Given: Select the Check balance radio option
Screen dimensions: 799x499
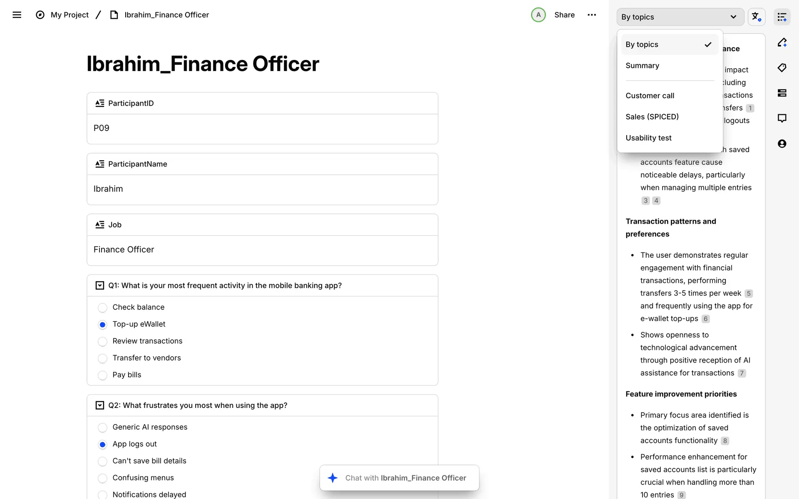Looking at the screenshot, I should (x=102, y=308).
